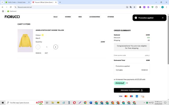The height and width of the screenshot is (105, 169).
Task: Click the Discover payment icon
Action: 142,96
